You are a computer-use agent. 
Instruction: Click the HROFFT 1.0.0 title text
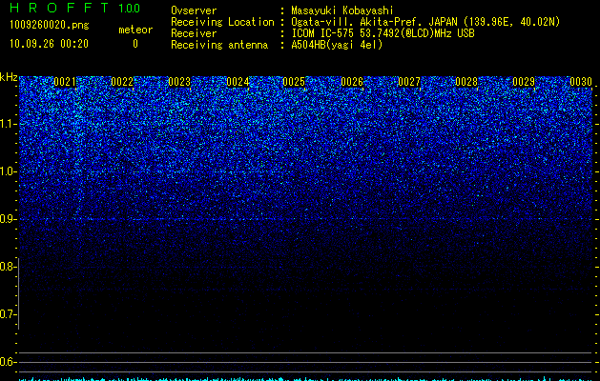pyautogui.click(x=75, y=8)
